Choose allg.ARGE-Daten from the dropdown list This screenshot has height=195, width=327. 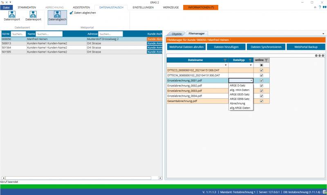(x=241, y=108)
